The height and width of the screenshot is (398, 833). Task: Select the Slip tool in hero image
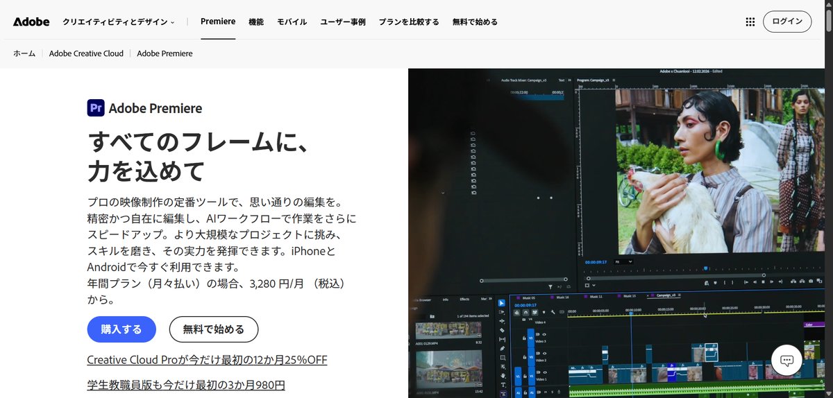pyautogui.click(x=502, y=340)
